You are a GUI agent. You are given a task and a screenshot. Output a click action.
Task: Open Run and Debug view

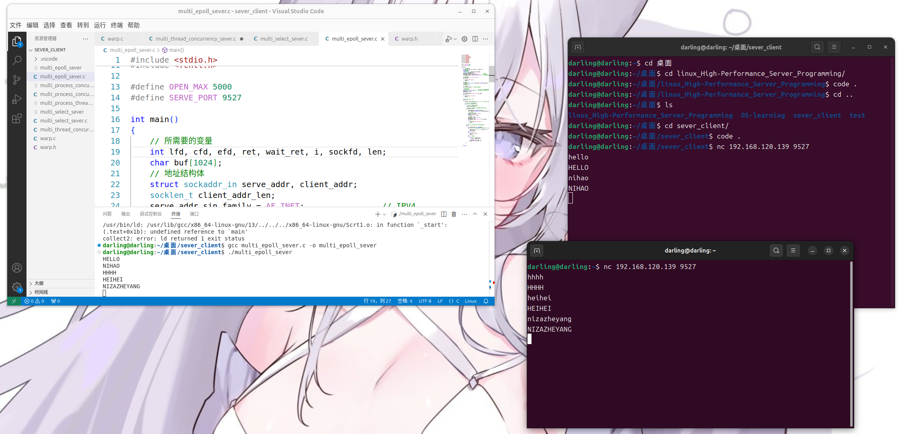point(17,99)
